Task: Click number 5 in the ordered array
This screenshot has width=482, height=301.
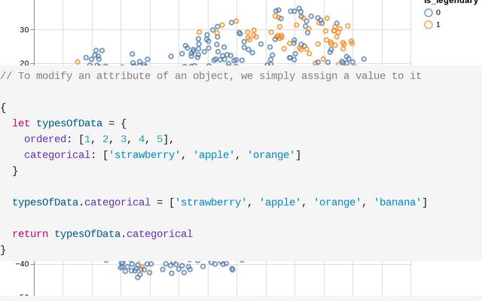Action: pyautogui.click(x=160, y=139)
